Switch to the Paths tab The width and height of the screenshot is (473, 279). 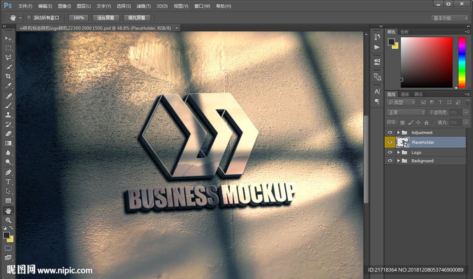(418, 94)
